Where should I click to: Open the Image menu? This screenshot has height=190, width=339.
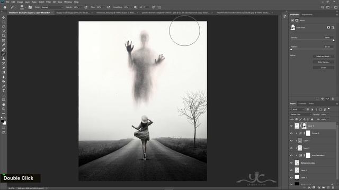tap(20, 2)
